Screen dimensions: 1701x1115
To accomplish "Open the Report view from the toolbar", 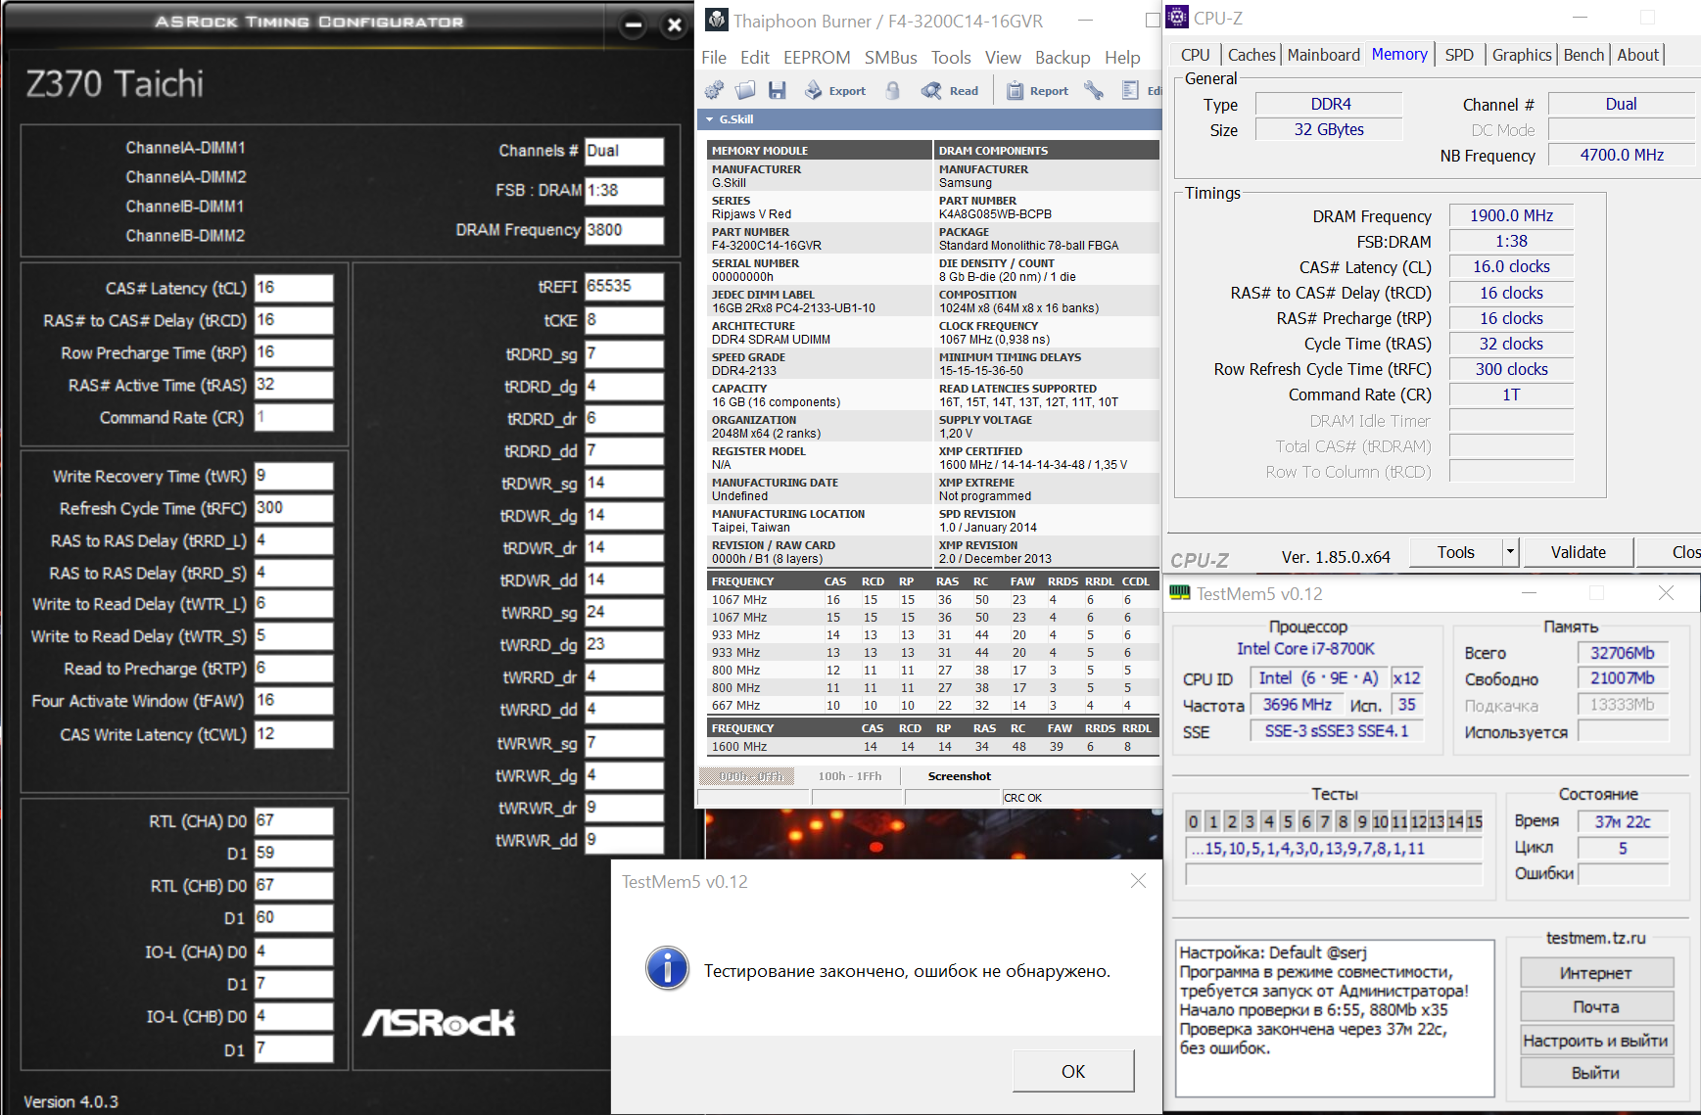I will [x=1038, y=91].
